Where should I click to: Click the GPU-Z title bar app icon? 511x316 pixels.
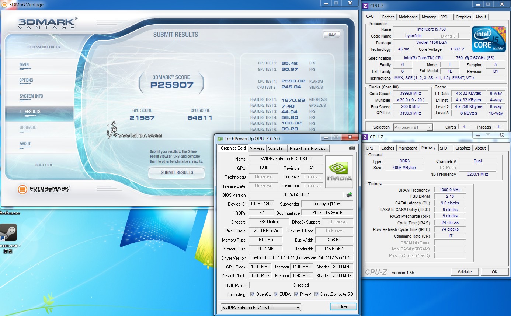220,139
